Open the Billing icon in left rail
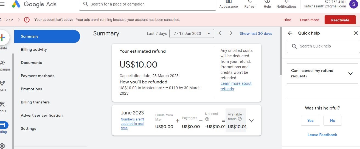360x149 pixels. pyautogui.click(x=3, y=125)
